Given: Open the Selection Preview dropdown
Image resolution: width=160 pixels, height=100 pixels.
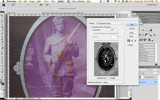Looking at the screenshot, I should pos(113,82).
